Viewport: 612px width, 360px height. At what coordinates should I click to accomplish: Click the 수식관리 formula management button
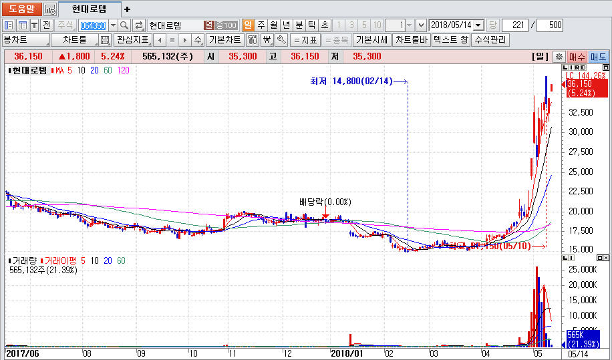coord(490,40)
